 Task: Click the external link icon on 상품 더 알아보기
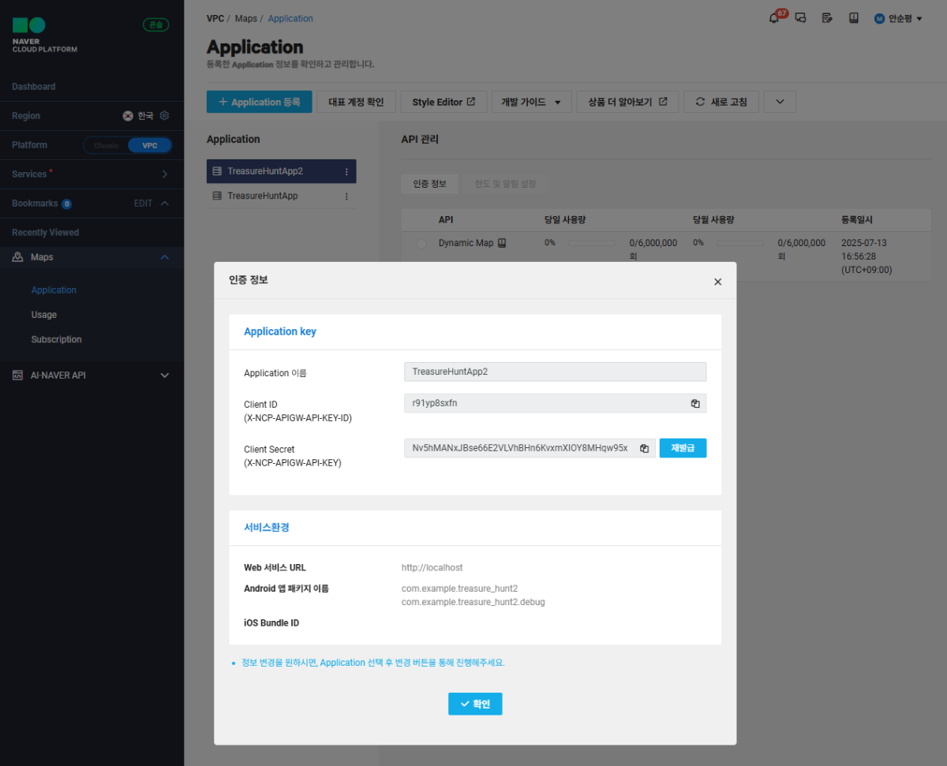[663, 102]
